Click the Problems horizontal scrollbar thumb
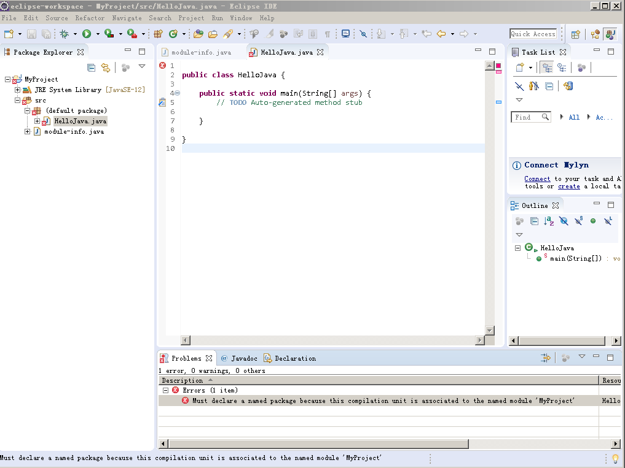Image resolution: width=625 pixels, height=468 pixels. point(318,443)
